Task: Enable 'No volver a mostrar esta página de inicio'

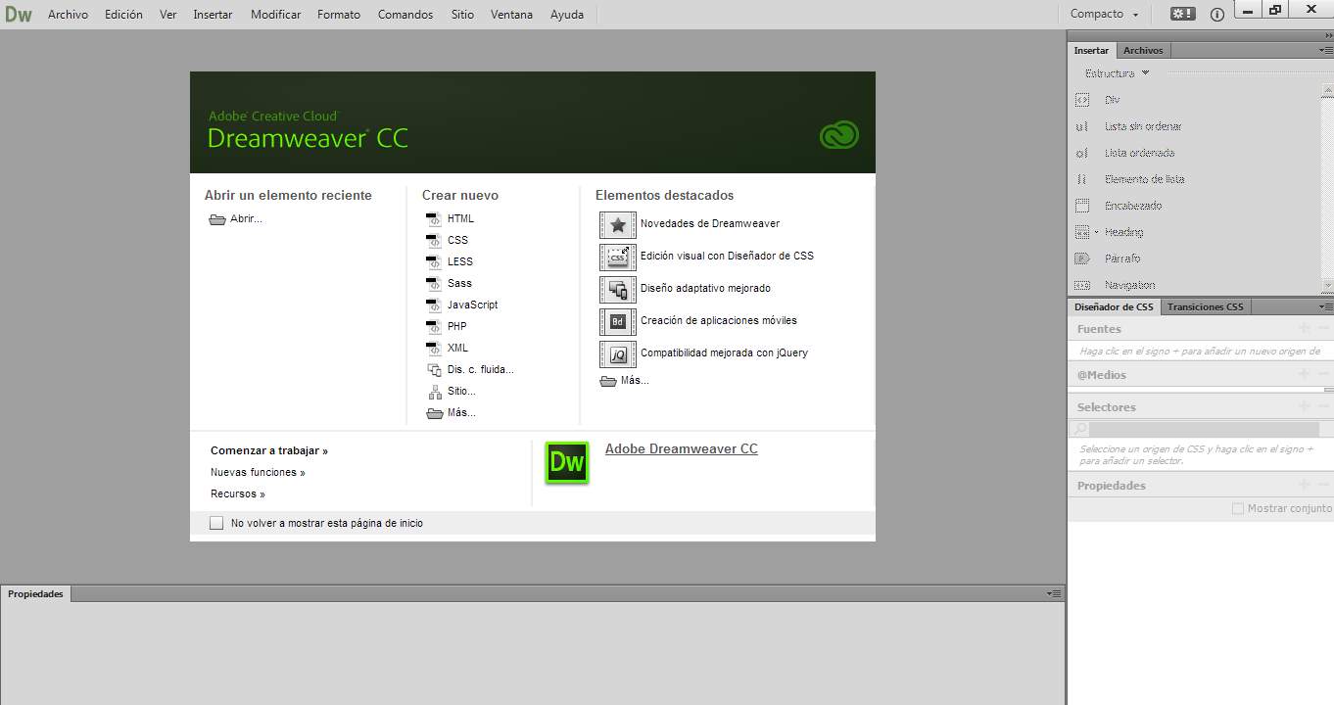Action: [x=216, y=523]
